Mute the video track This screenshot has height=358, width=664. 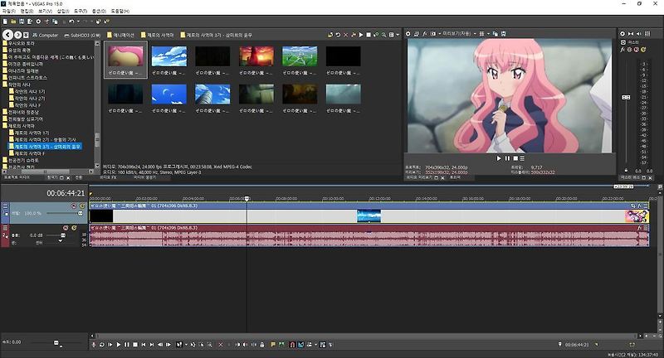pos(74,206)
